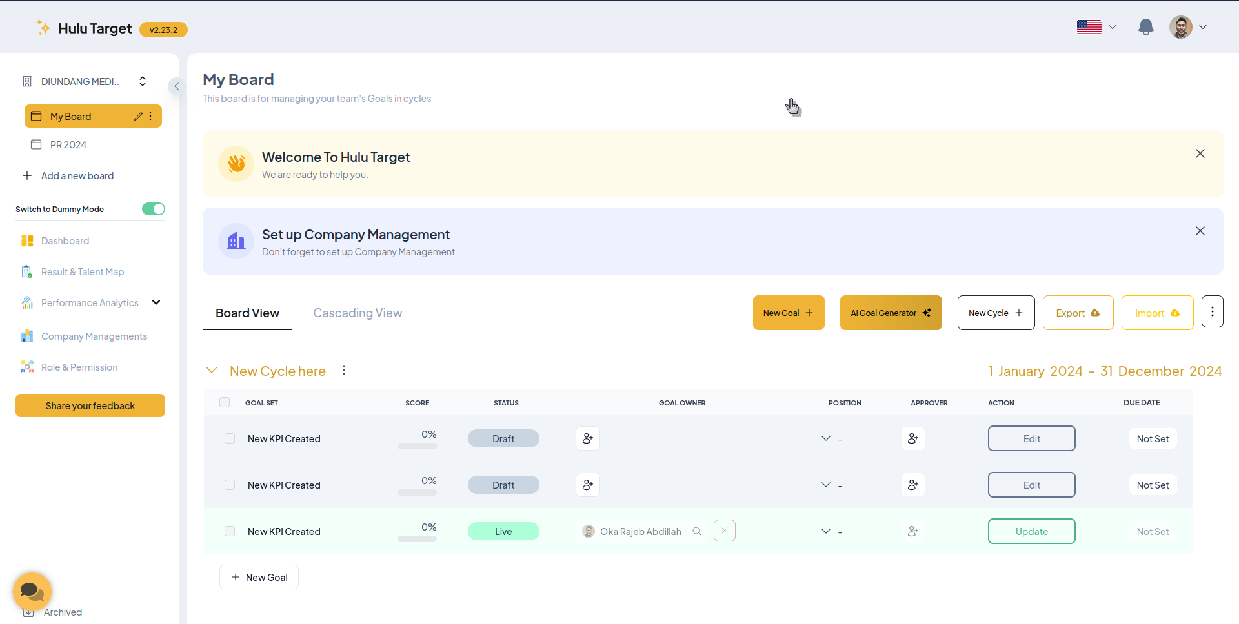The height and width of the screenshot is (624, 1239).
Task: Click the company building banner icon
Action: [x=236, y=241]
